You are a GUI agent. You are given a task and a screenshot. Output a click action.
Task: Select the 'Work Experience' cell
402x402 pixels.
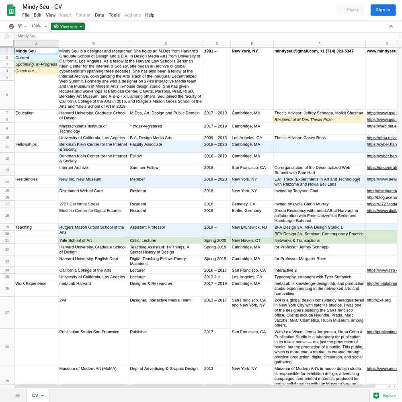pyautogui.click(x=36, y=288)
